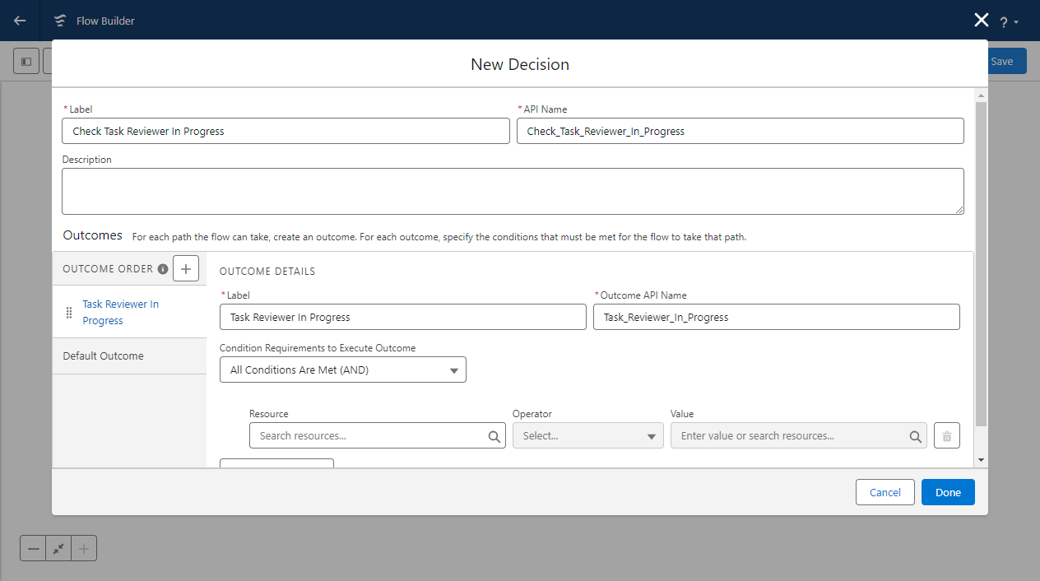Add a new outcome with the plus button
This screenshot has width=1040, height=581.
pyautogui.click(x=185, y=267)
